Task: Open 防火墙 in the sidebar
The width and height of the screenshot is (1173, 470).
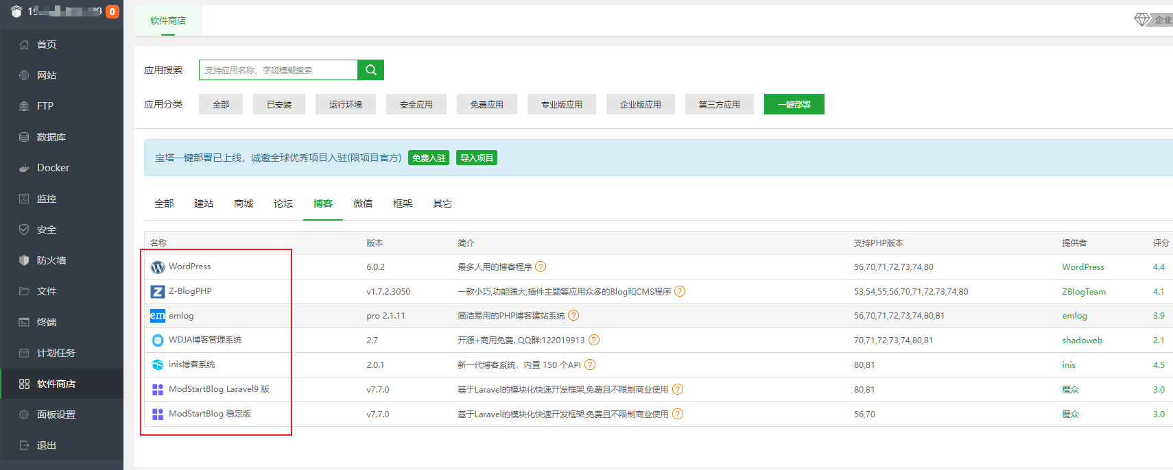Action: point(62,260)
